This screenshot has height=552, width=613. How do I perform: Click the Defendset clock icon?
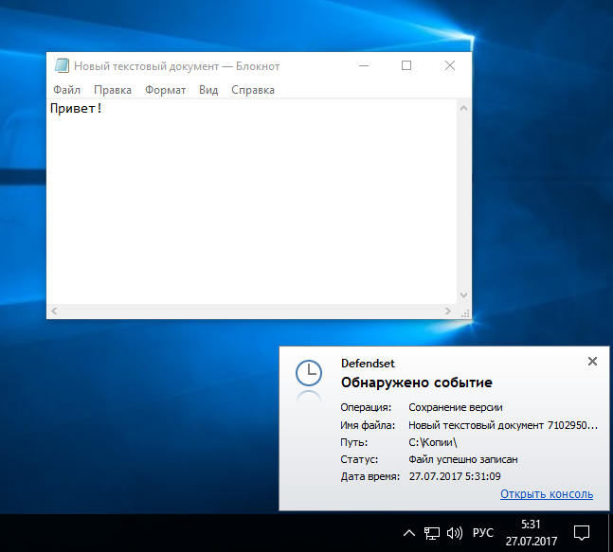309,373
